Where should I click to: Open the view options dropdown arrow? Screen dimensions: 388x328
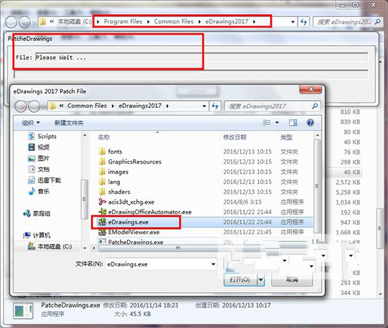(x=277, y=123)
